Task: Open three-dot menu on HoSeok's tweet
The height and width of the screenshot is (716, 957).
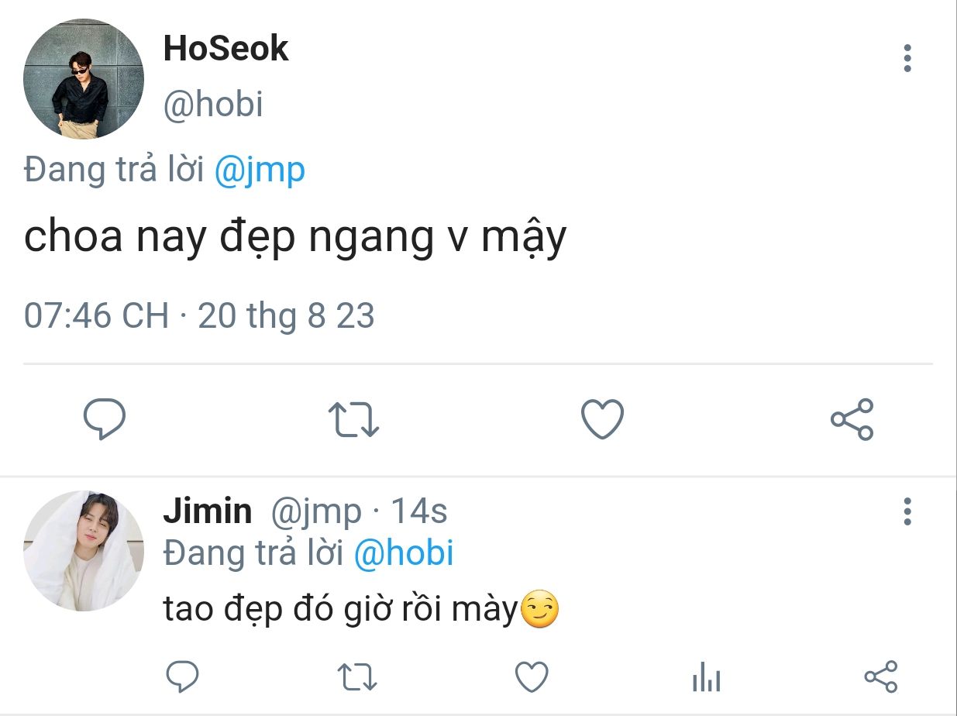Action: [907, 58]
